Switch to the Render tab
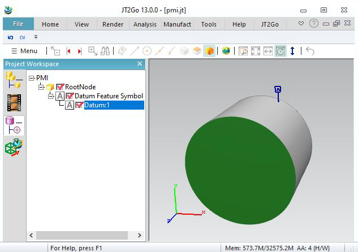Image resolution: width=358 pixels, height=252 pixels. click(113, 24)
